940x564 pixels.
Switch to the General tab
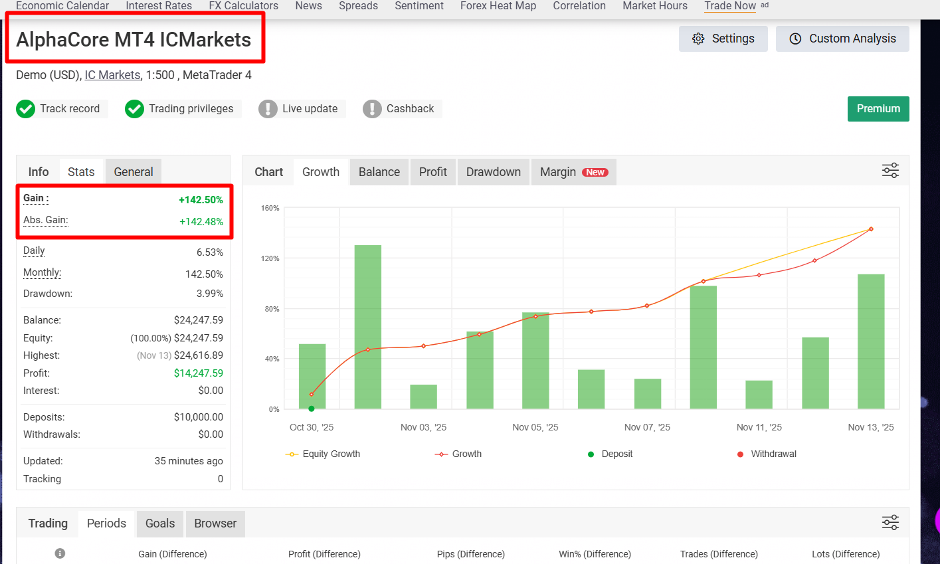tap(134, 172)
